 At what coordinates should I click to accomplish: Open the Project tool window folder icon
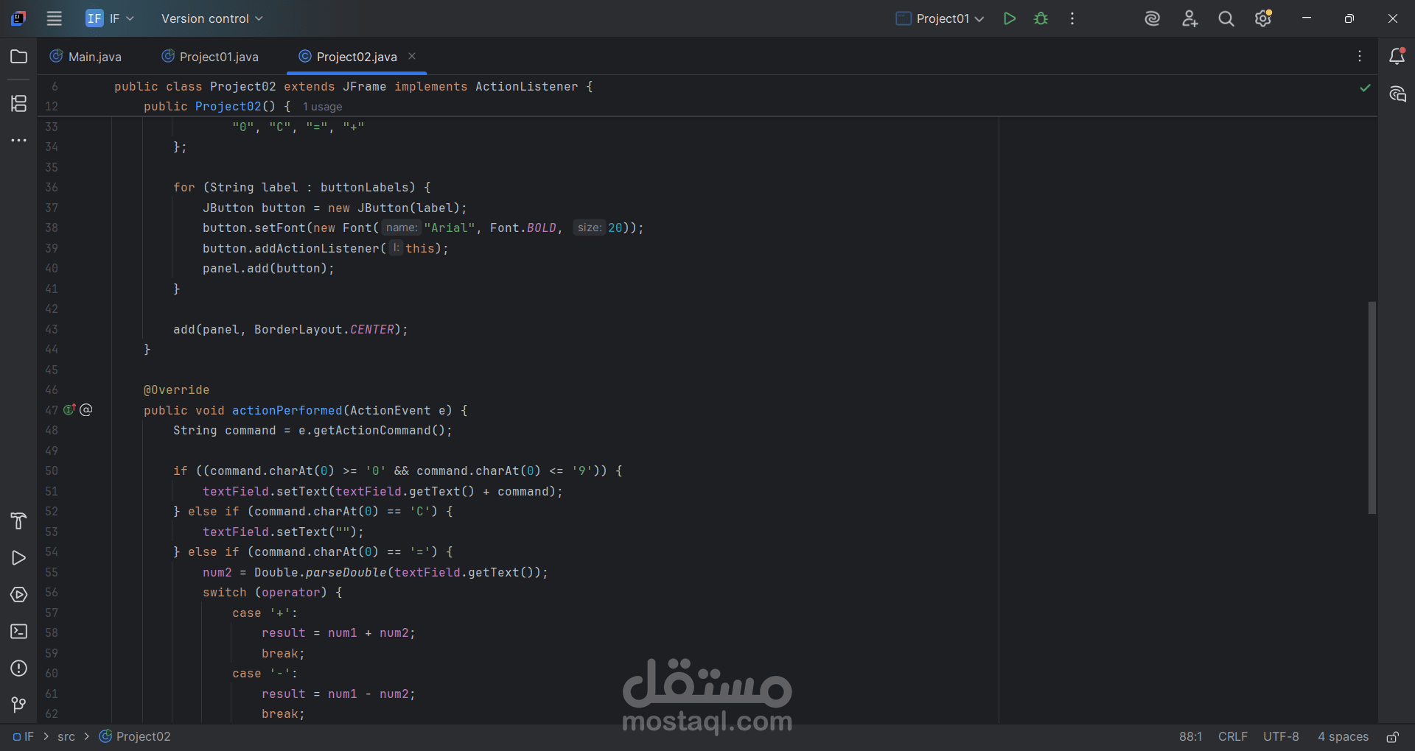pos(18,57)
